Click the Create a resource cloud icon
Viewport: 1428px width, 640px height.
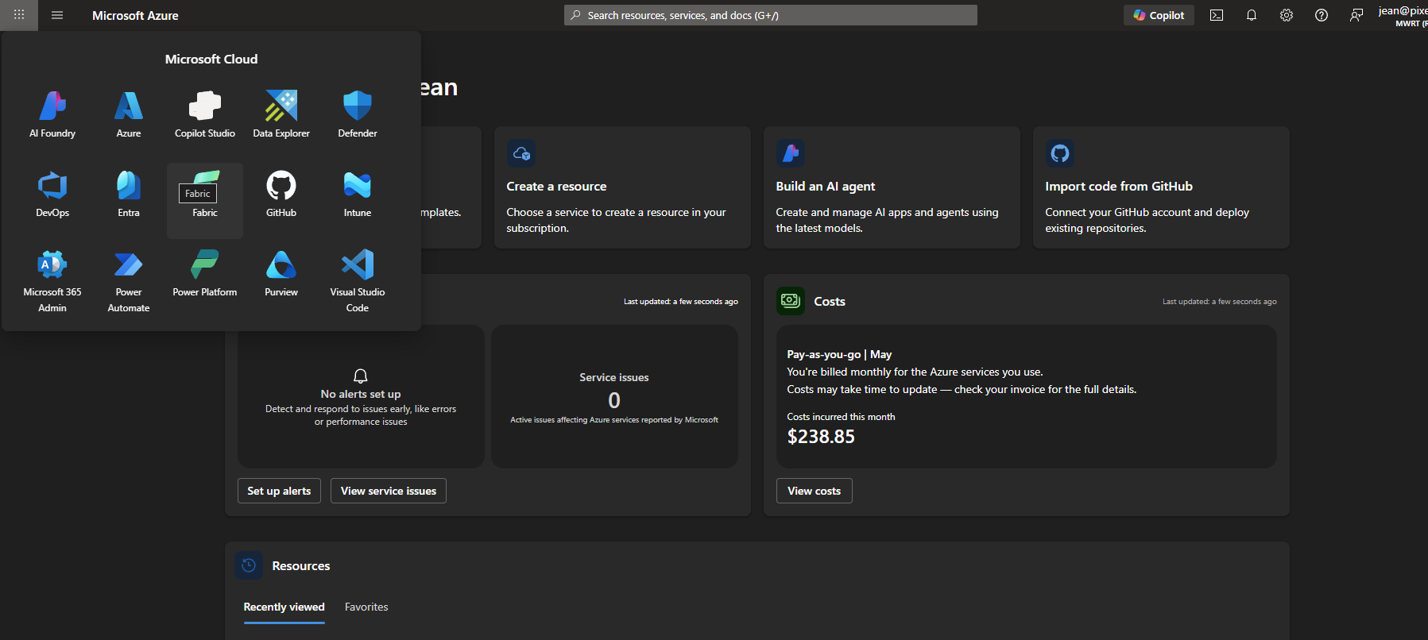point(521,153)
